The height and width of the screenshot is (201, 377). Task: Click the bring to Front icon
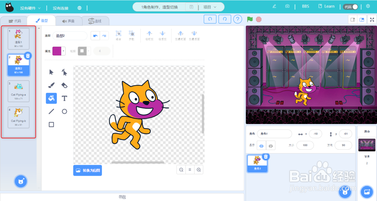(181, 35)
